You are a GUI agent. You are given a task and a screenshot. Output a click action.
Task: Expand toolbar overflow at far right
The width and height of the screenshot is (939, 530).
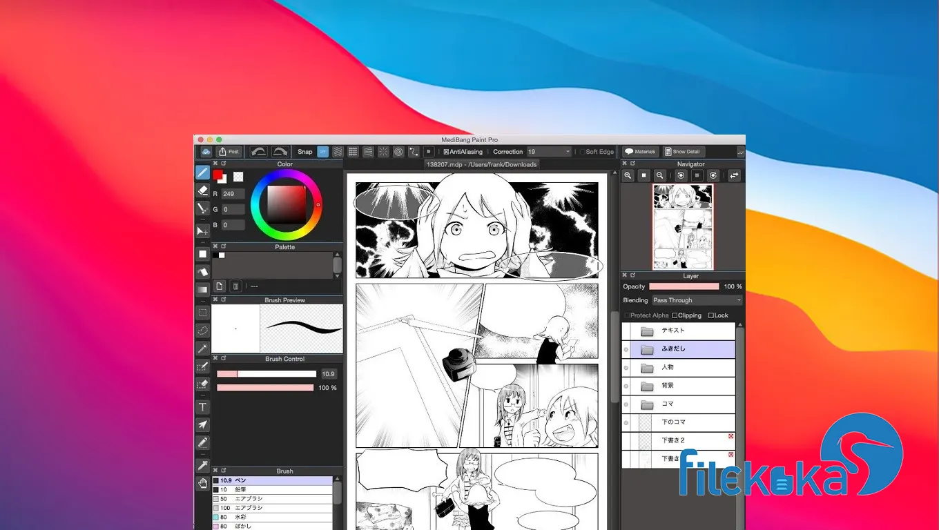(741, 152)
